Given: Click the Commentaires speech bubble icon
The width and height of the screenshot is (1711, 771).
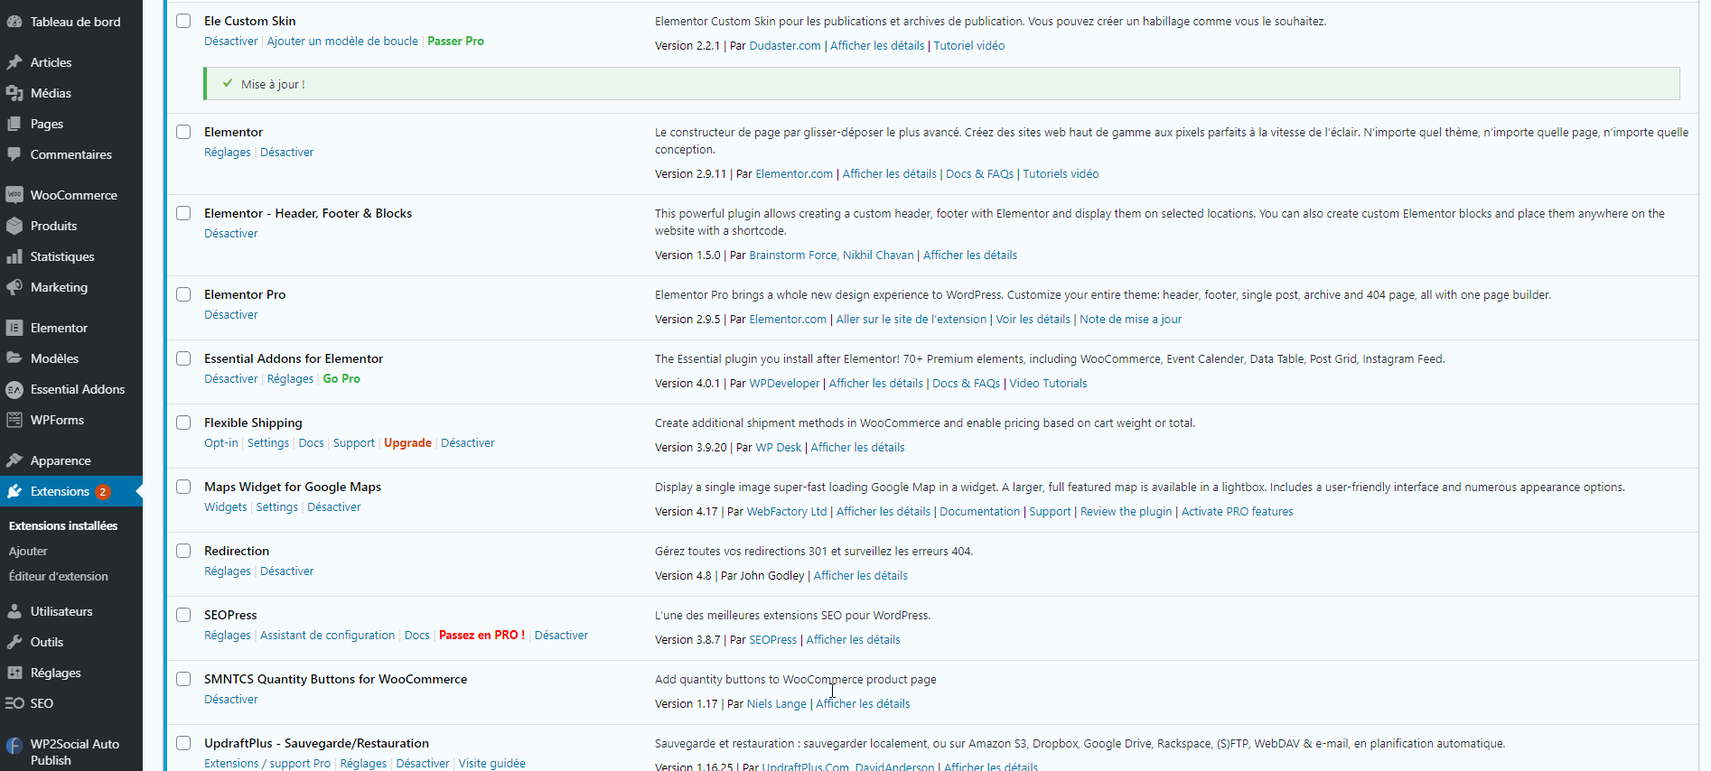Looking at the screenshot, I should [x=14, y=154].
